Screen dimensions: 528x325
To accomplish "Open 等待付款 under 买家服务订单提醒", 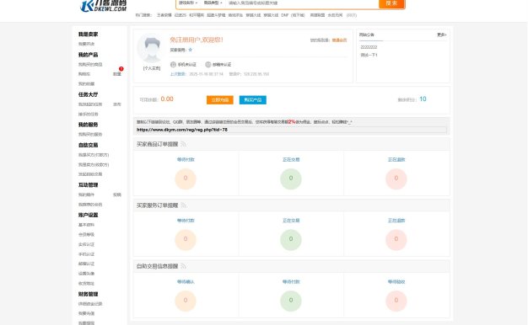I will [x=186, y=221].
